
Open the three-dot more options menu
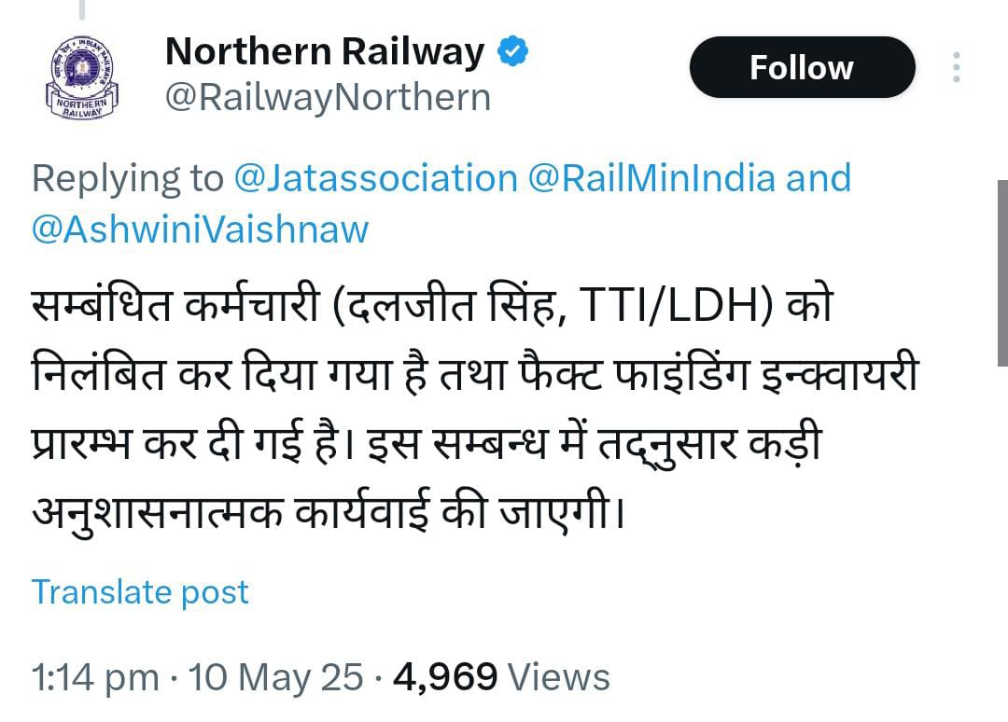(x=957, y=67)
